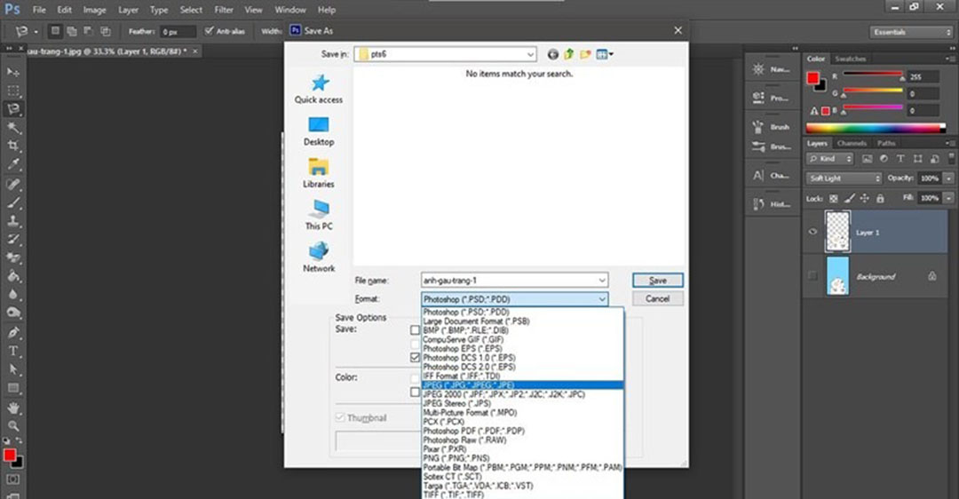The height and width of the screenshot is (499, 959).
Task: Open the Essentials workspace dropdown
Action: [911, 32]
